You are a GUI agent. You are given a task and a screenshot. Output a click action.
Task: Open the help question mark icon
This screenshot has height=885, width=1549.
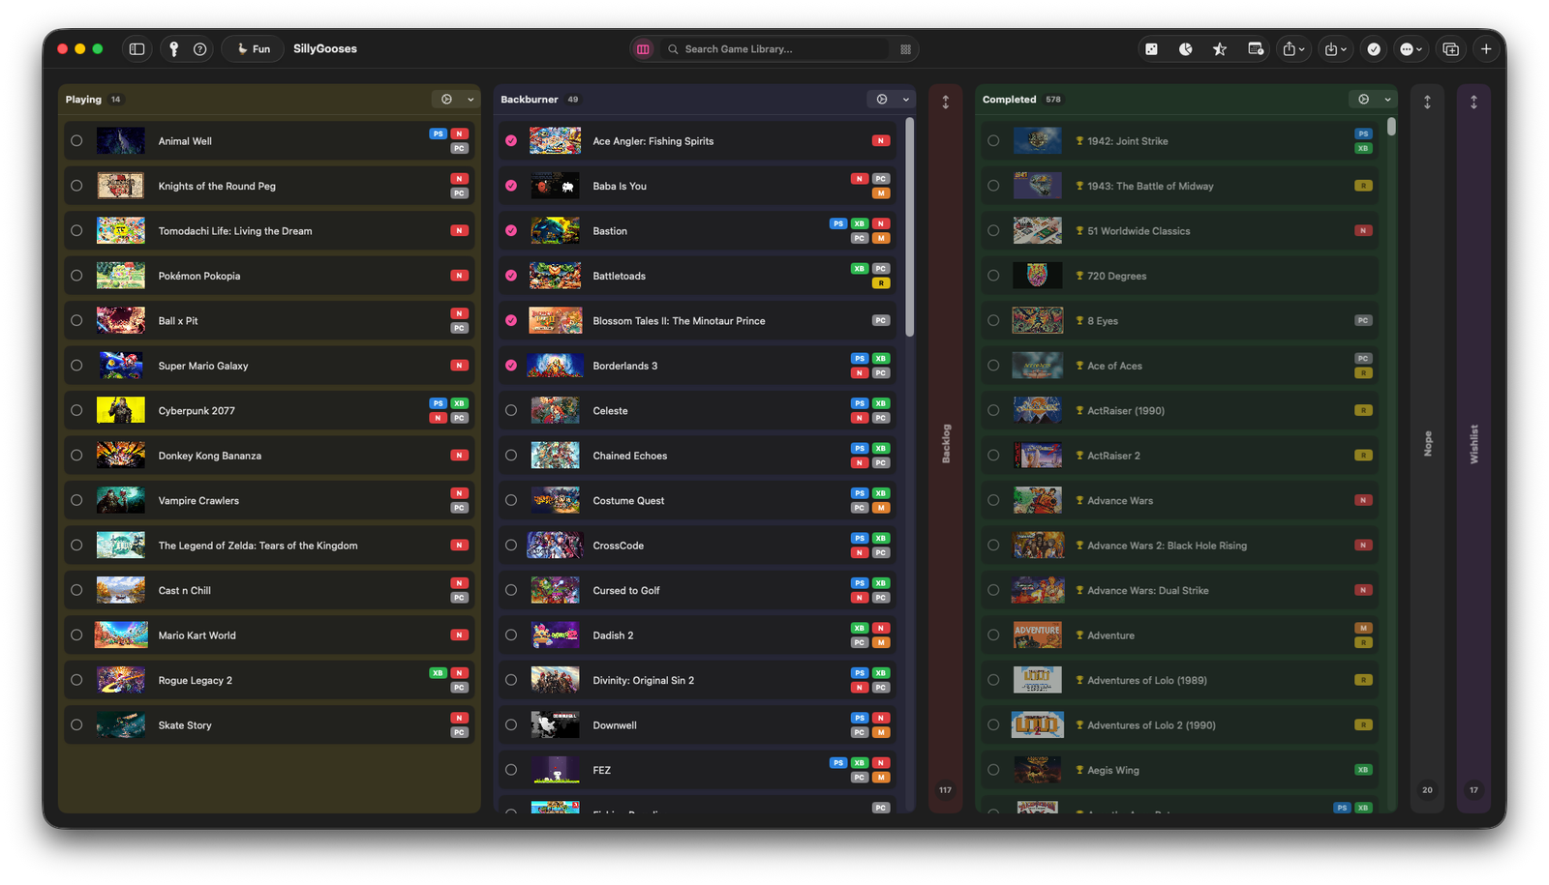[x=200, y=49]
